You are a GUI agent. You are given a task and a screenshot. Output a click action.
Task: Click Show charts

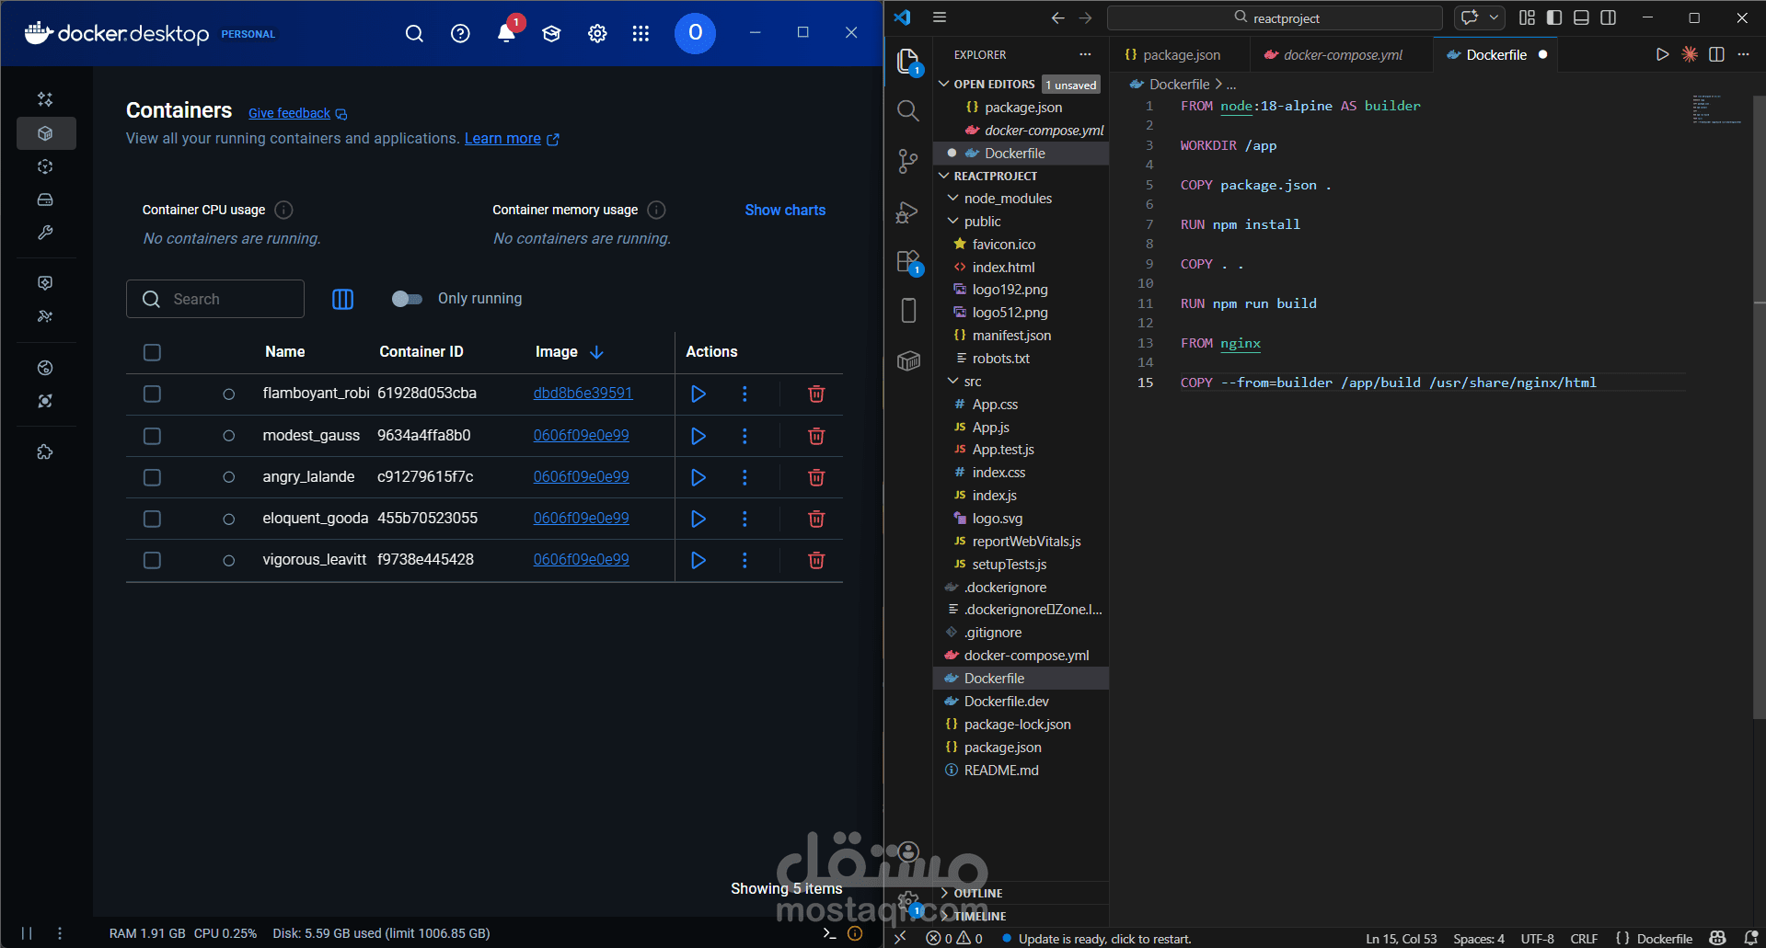[785, 210]
